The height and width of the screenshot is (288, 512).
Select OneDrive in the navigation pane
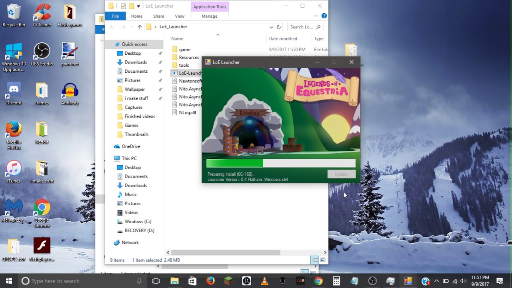tap(131, 146)
